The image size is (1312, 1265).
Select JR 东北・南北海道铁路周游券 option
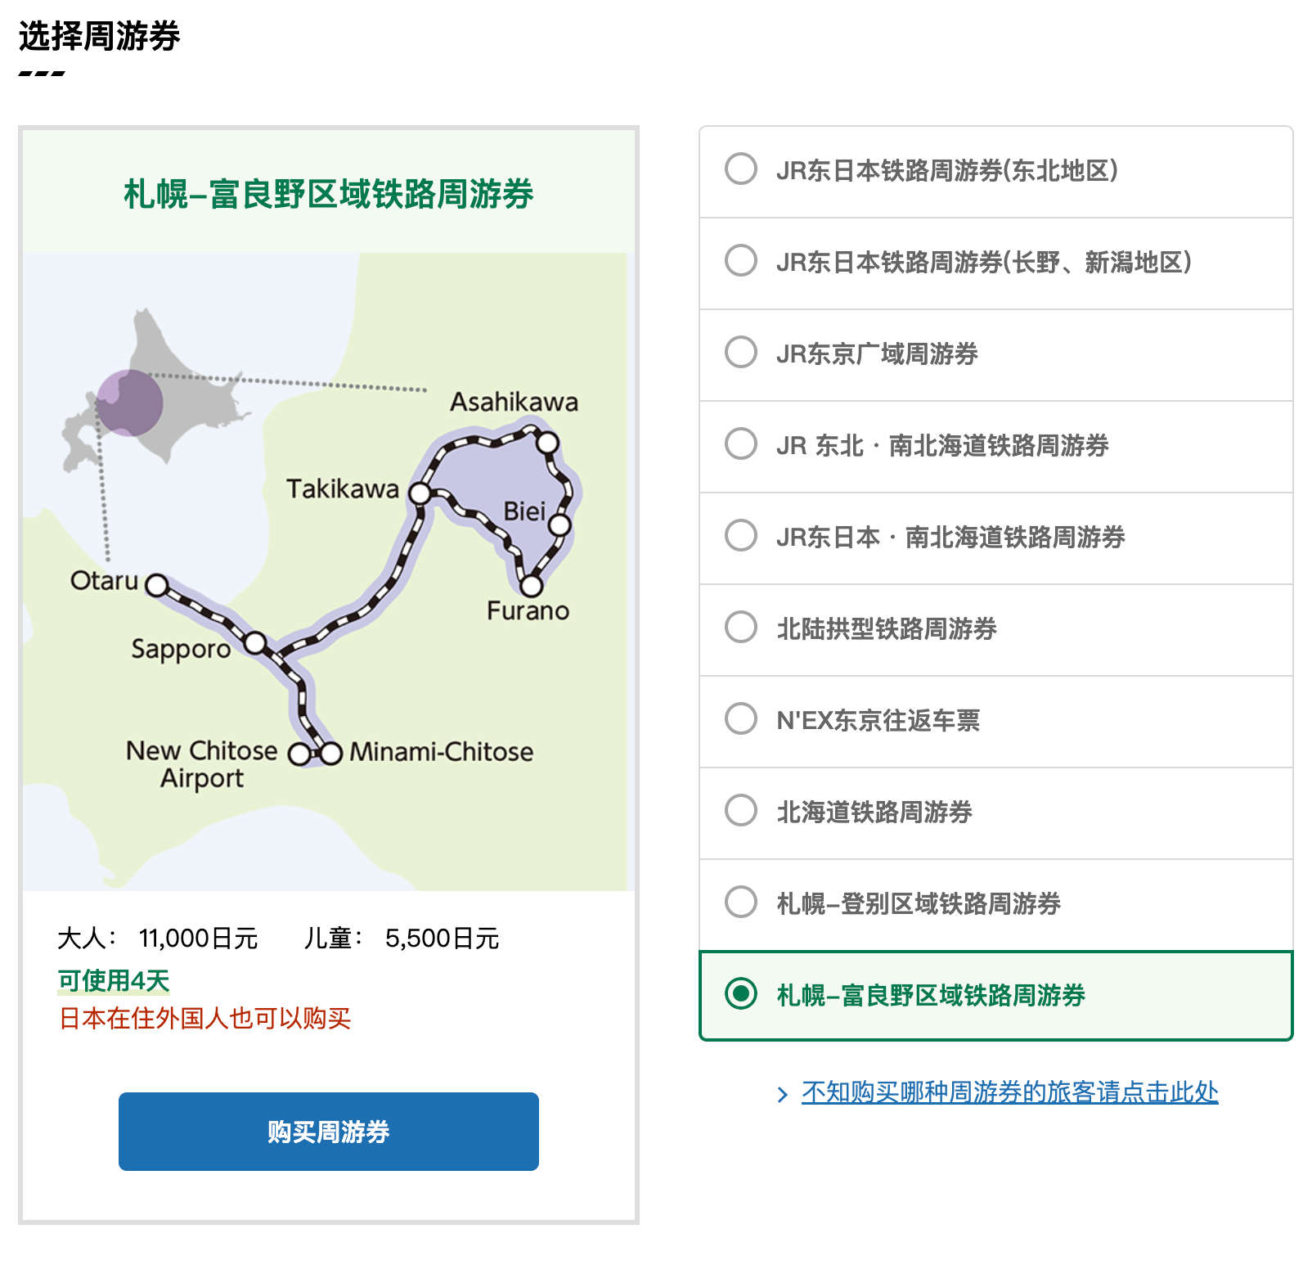pos(741,444)
